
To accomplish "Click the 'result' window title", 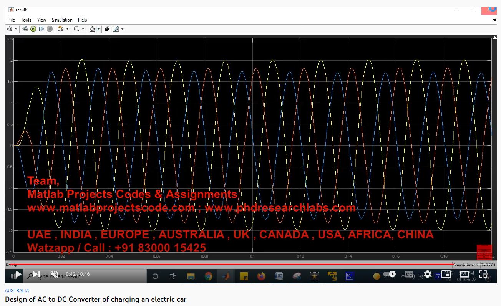I will [x=21, y=10].
